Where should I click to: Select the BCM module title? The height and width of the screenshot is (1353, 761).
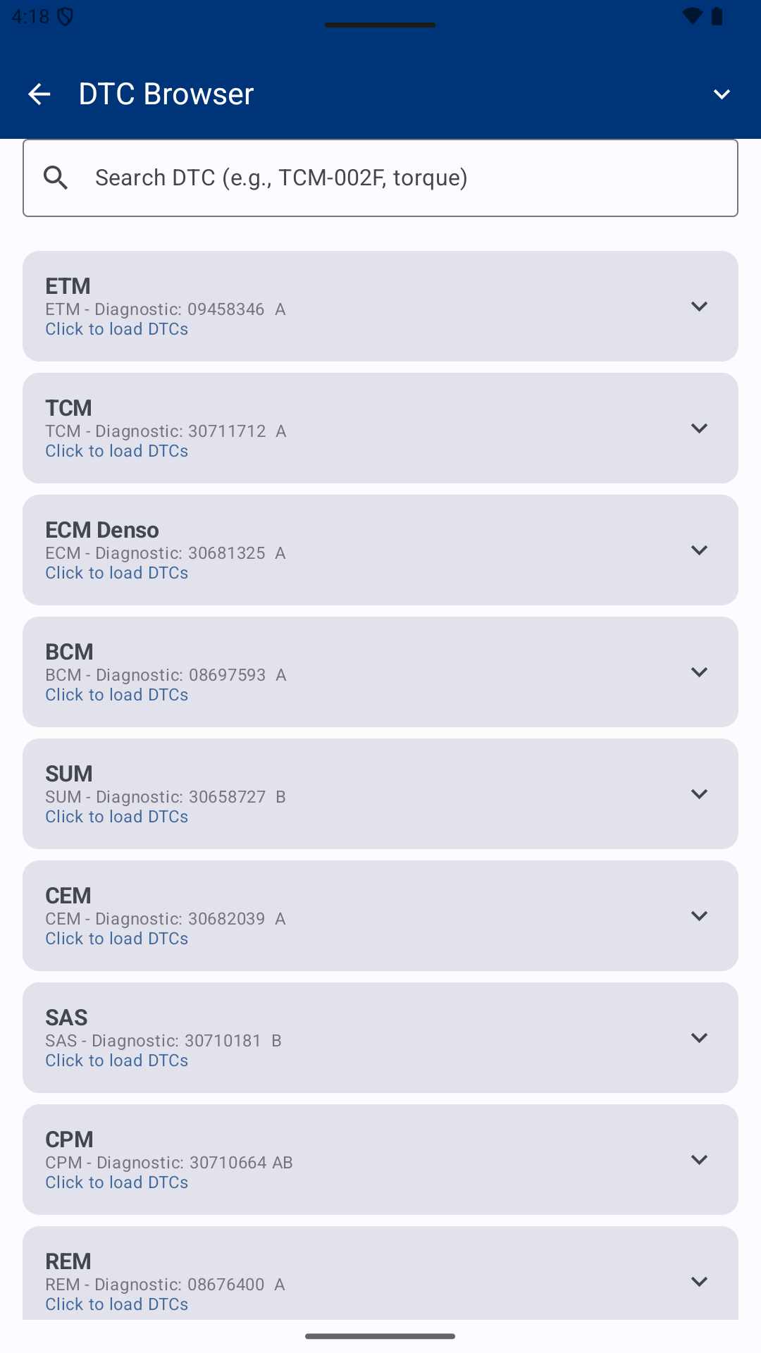(69, 652)
